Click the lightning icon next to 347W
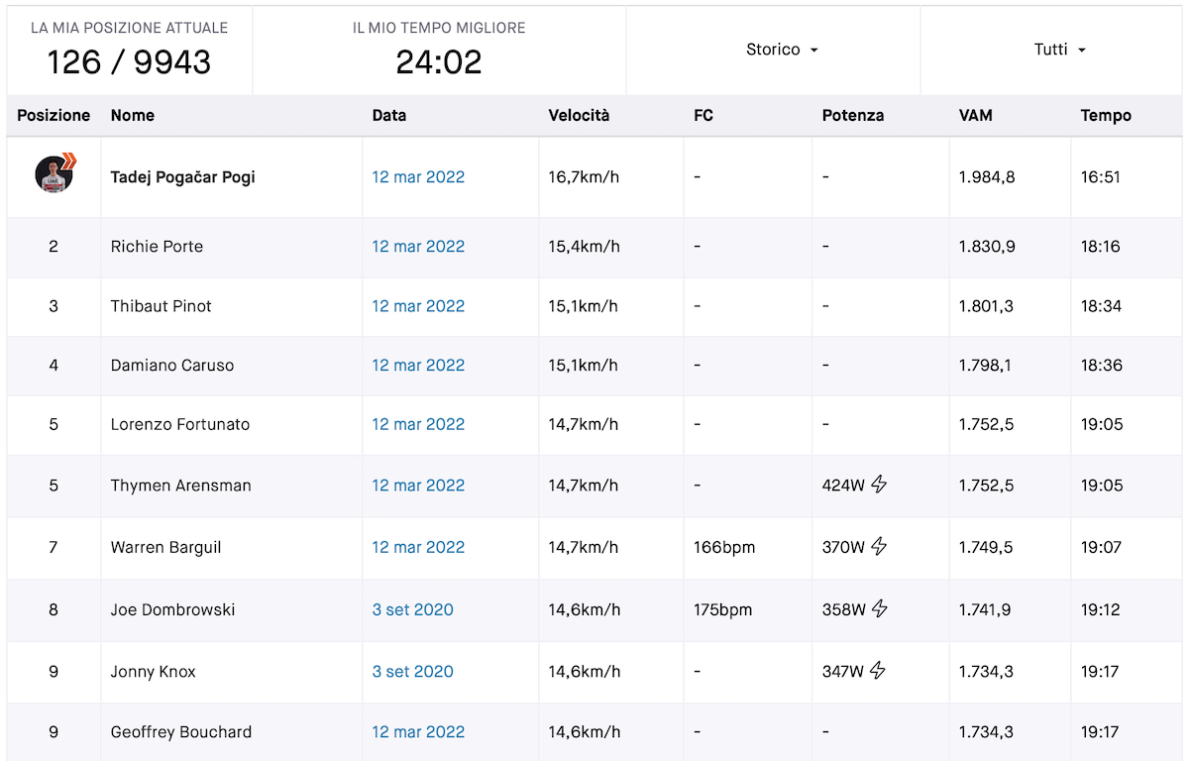This screenshot has height=761, width=1189. click(877, 671)
